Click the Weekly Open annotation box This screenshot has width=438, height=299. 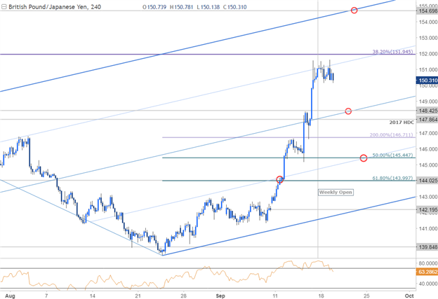click(336, 193)
